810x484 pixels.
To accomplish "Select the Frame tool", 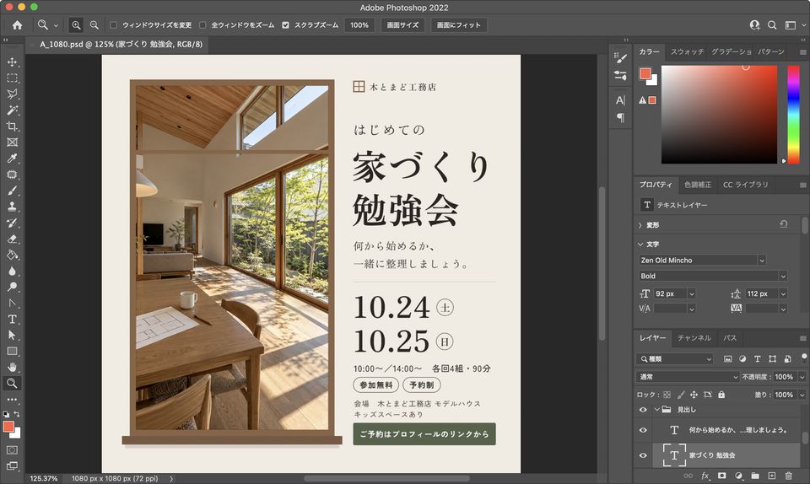I will click(x=12, y=143).
